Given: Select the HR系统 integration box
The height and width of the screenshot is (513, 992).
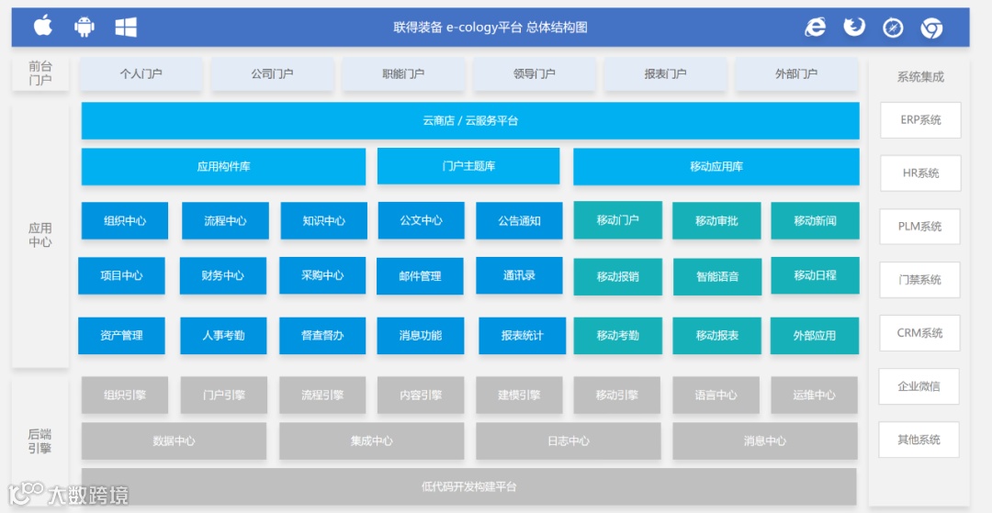Looking at the screenshot, I should tap(920, 173).
